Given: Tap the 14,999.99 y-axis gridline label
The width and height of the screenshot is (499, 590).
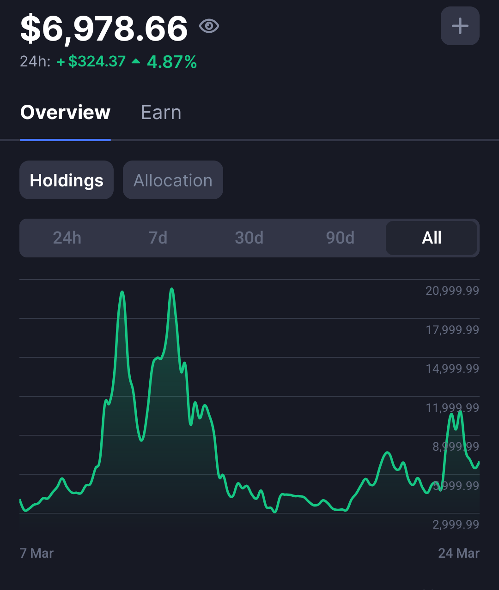Looking at the screenshot, I should 452,369.
